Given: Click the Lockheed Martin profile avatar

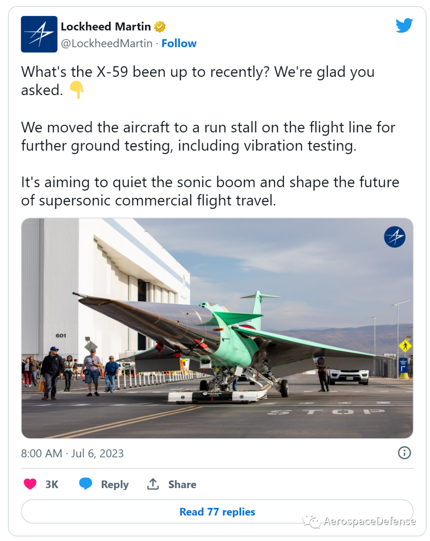Looking at the screenshot, I should pyautogui.click(x=39, y=34).
